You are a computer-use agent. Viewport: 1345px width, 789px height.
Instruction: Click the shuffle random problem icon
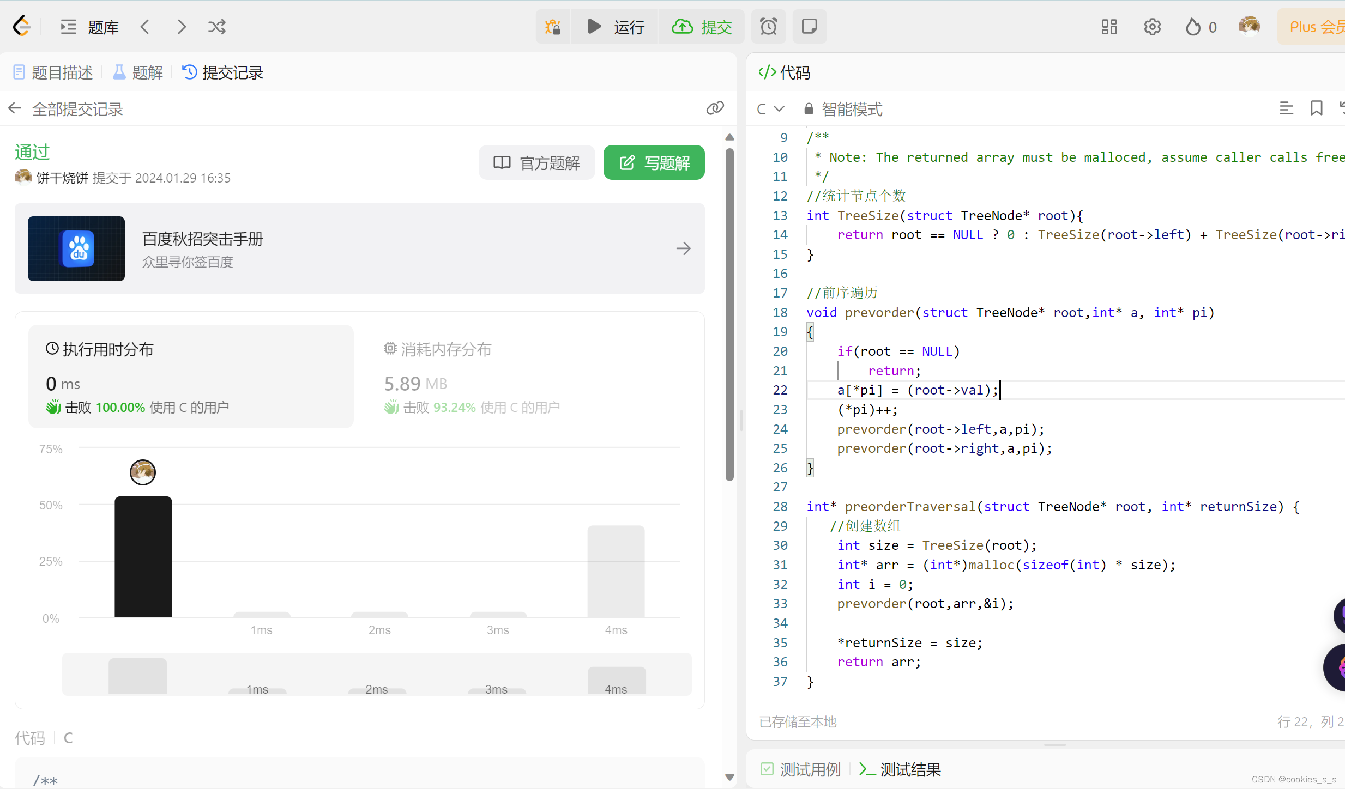coord(216,27)
